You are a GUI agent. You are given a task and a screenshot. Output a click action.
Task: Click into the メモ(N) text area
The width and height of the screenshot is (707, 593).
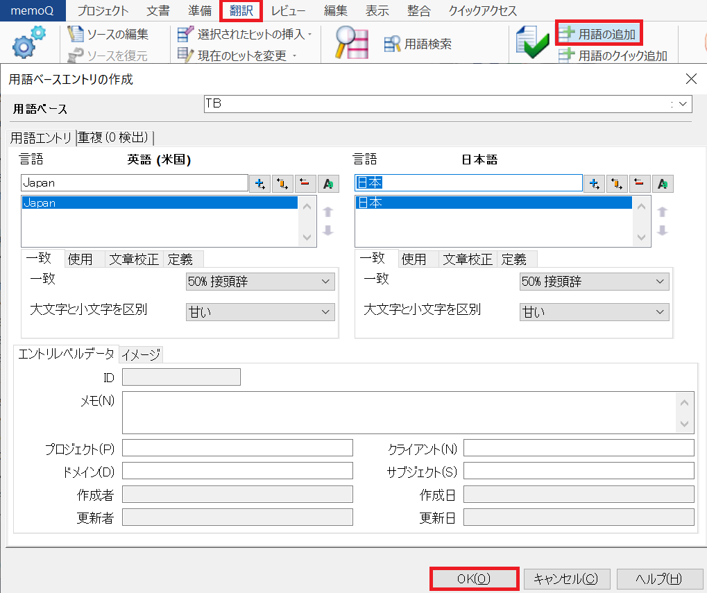(x=398, y=413)
